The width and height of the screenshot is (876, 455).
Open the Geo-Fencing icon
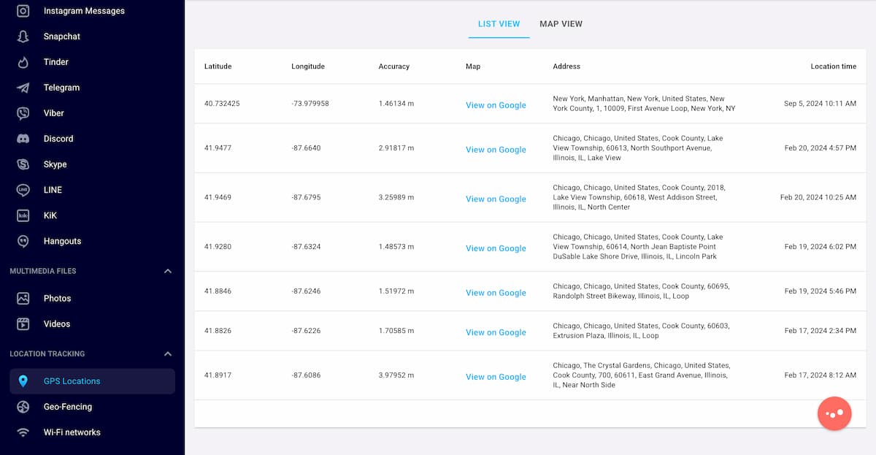click(23, 407)
